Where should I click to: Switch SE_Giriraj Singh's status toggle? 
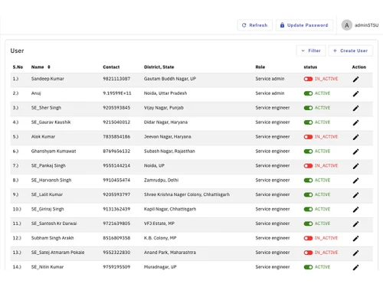point(308,209)
